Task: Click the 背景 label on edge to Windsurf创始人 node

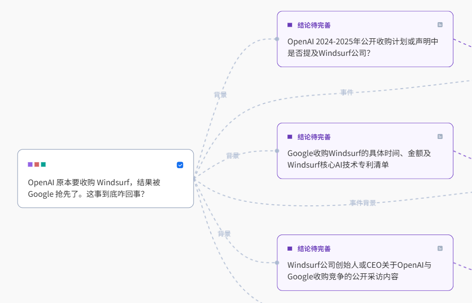Action: [x=224, y=234]
